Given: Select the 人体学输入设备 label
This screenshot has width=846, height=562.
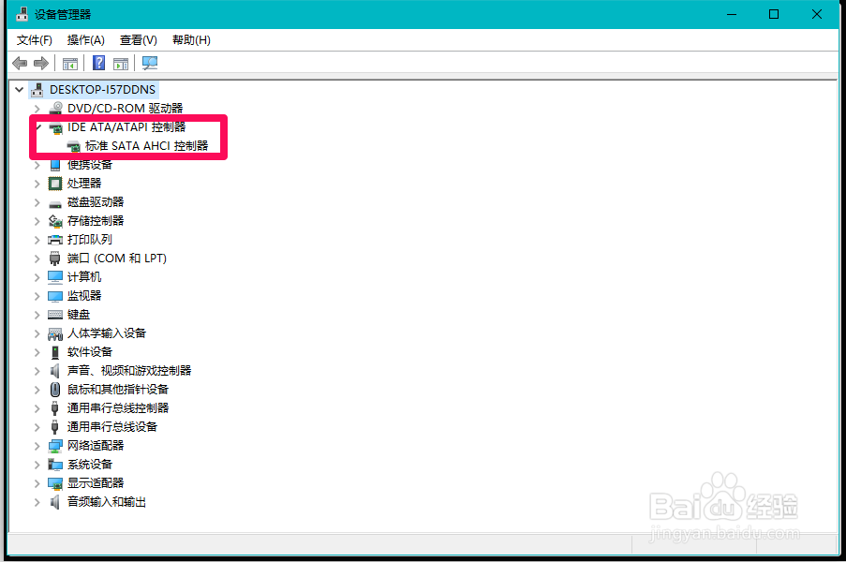Looking at the screenshot, I should click(x=106, y=333).
